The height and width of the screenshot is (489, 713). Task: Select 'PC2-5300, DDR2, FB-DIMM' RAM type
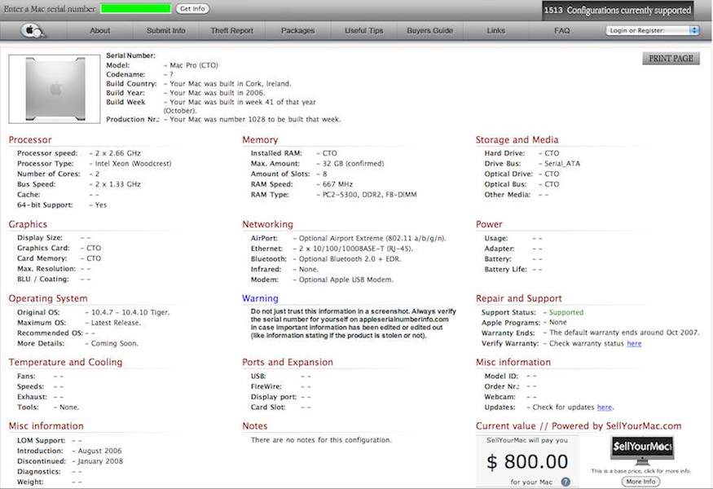coord(370,194)
